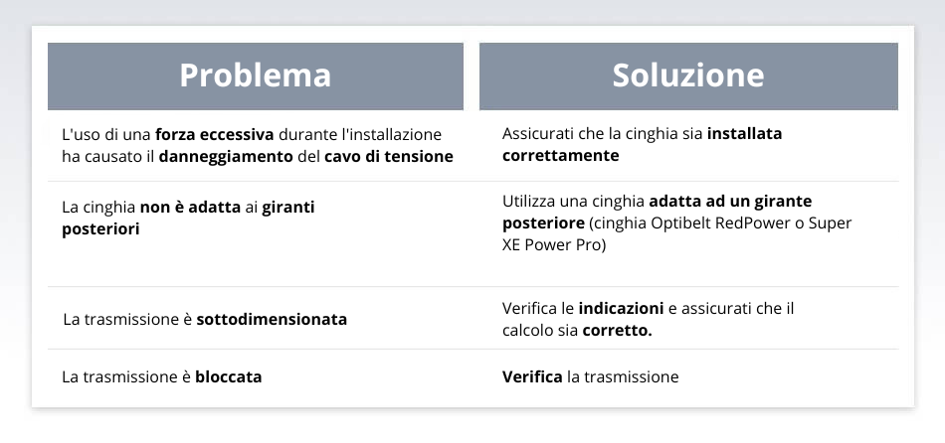Click the bold word "sottodimensionata"
Screen dimensions: 945x443
[x=272, y=320]
